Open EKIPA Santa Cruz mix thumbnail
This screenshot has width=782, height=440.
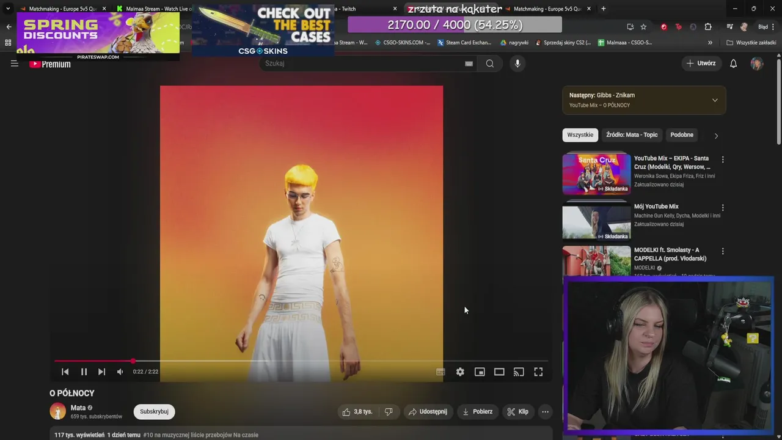coord(596,174)
